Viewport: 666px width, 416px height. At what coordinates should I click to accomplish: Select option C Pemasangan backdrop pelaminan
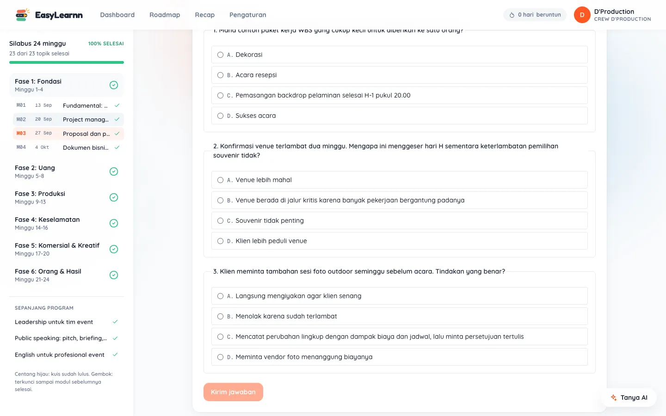(400, 95)
